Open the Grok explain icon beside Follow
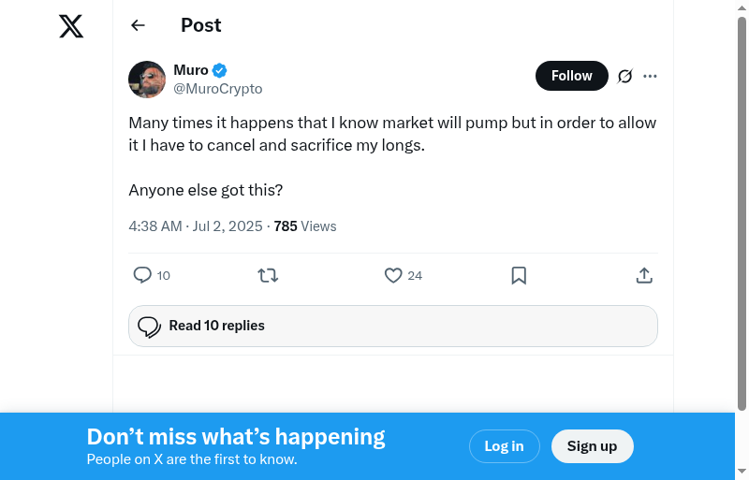Screen dimensions: 749x480 point(625,76)
